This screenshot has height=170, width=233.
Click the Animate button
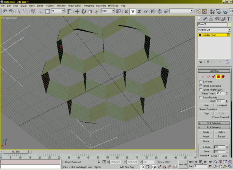pos(182,164)
